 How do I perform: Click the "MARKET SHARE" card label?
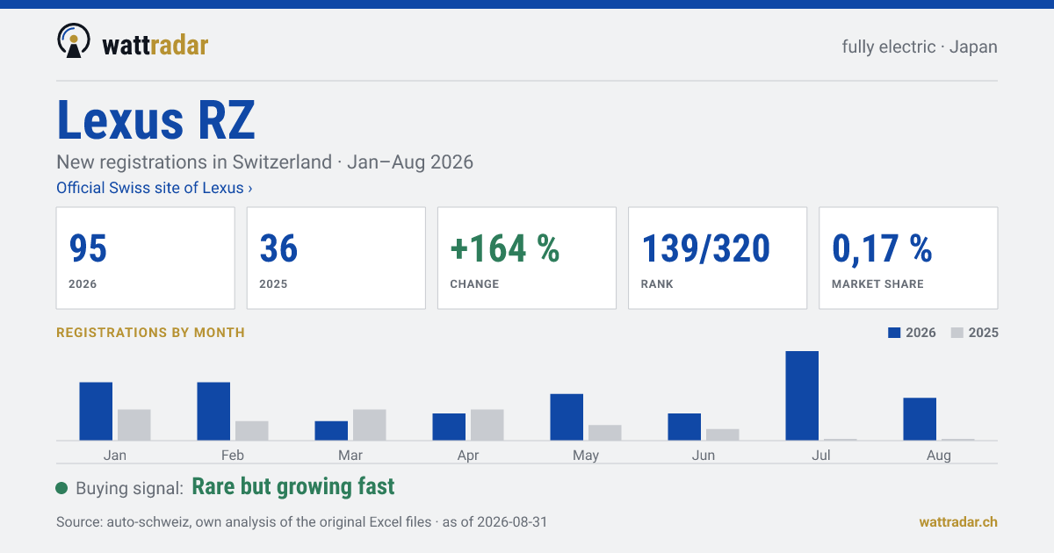(877, 284)
